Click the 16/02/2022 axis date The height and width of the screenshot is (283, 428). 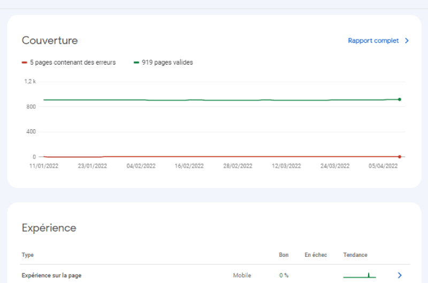click(189, 166)
